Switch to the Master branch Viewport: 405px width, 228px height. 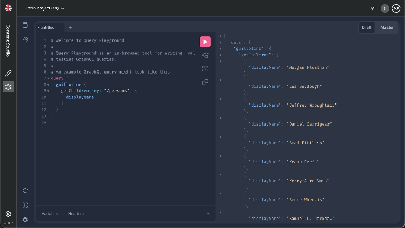click(387, 27)
